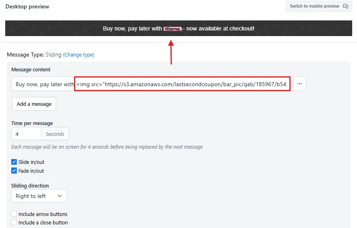Click the Time per message field

[26, 134]
